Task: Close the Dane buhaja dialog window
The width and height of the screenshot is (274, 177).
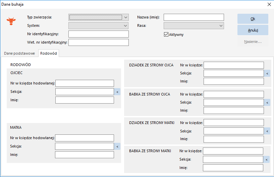Action: tap(269, 4)
